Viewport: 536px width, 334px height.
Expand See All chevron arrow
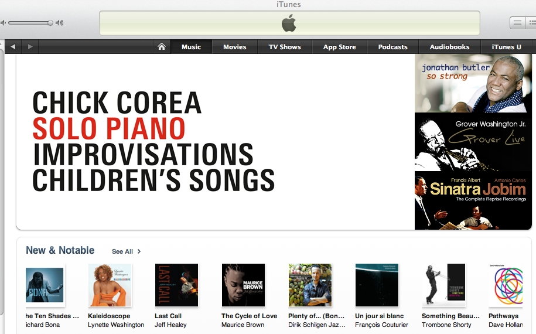pos(139,251)
